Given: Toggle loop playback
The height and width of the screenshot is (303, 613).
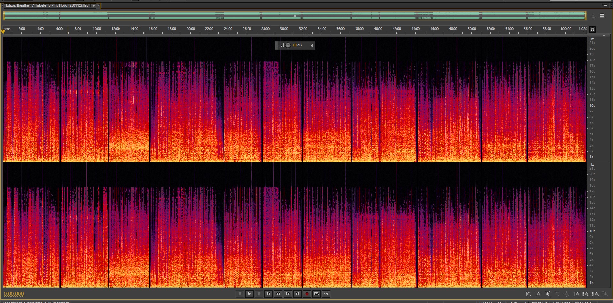Looking at the screenshot, I should click(316, 294).
